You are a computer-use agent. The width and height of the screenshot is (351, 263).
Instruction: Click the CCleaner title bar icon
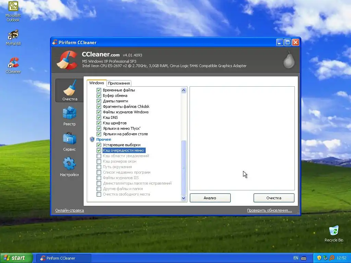click(x=55, y=42)
